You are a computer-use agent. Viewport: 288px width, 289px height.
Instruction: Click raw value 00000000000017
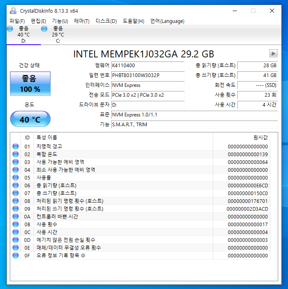tap(248, 225)
